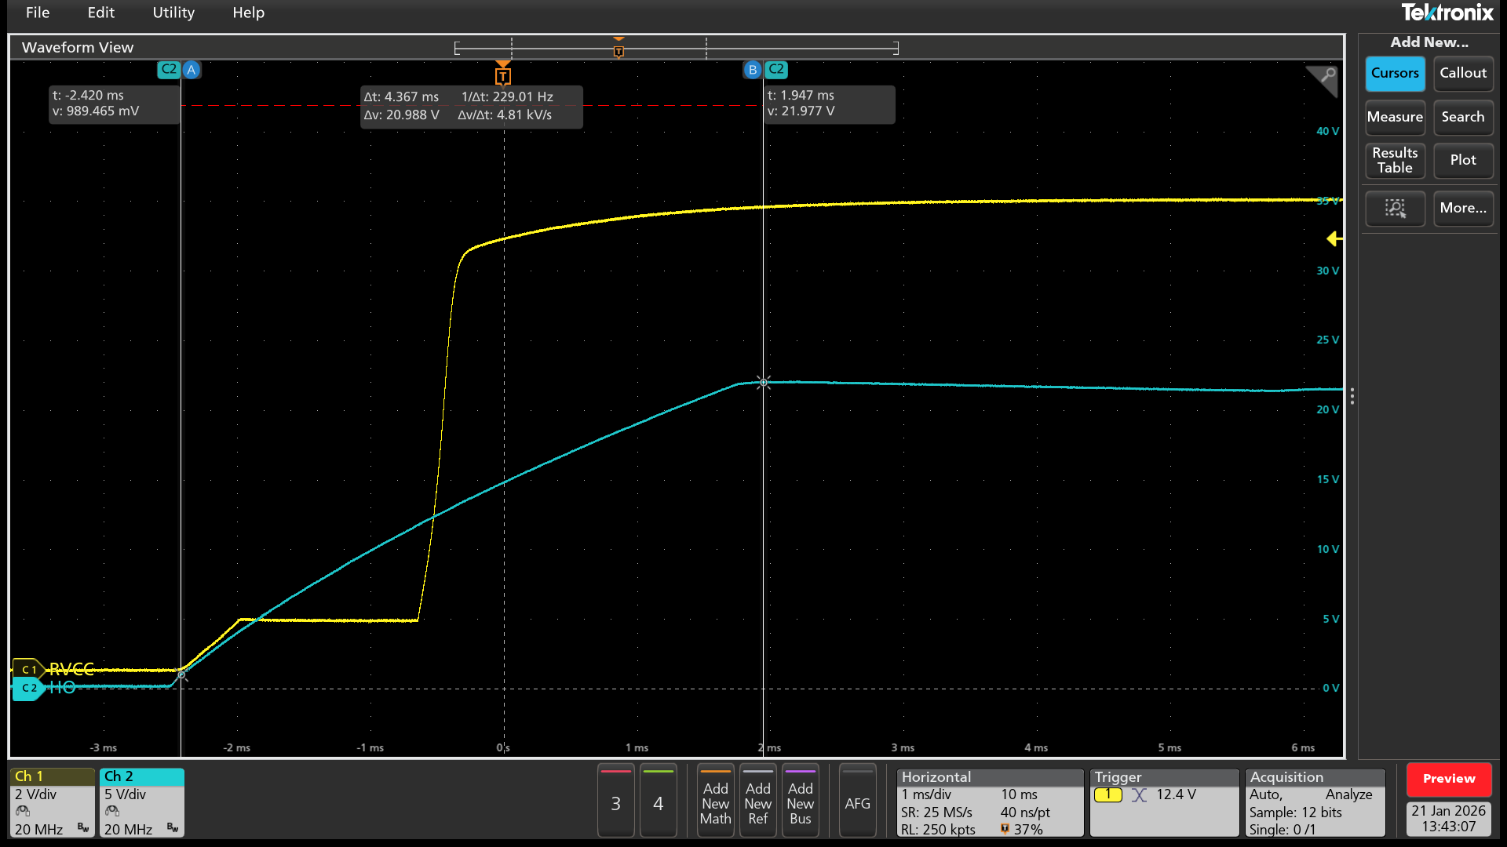Add New Math waveform
The image size is (1507, 847).
pyautogui.click(x=716, y=802)
